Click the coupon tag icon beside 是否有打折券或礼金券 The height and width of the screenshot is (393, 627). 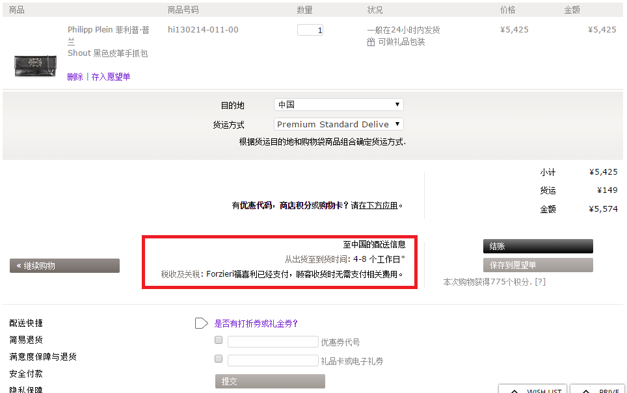[x=202, y=323]
